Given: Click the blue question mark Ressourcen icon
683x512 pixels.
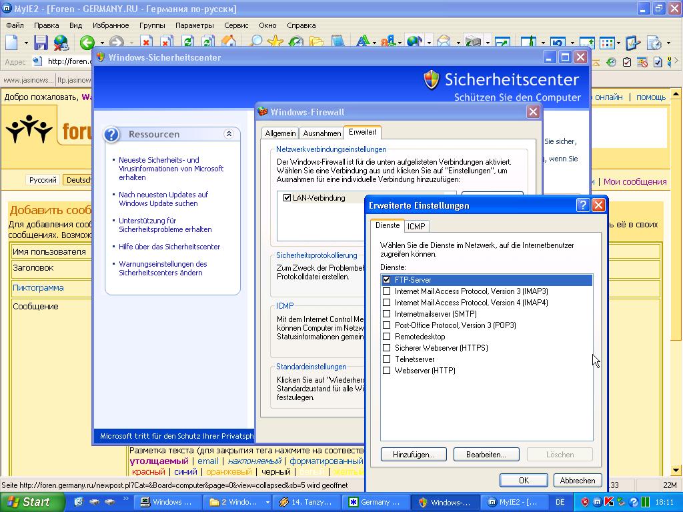Looking at the screenshot, I should pos(111,134).
